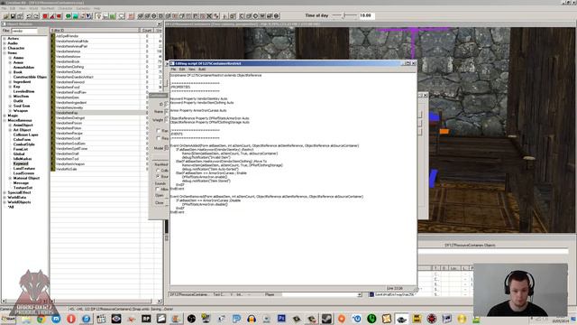Click the Scriptname line in script editor
577x325 pixels.
point(216,75)
